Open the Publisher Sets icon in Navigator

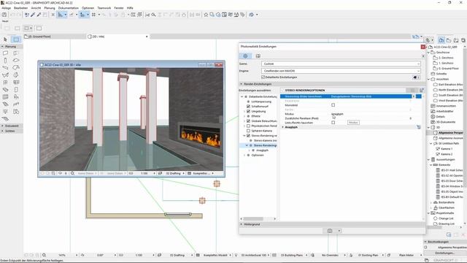pyautogui.click(x=463, y=40)
